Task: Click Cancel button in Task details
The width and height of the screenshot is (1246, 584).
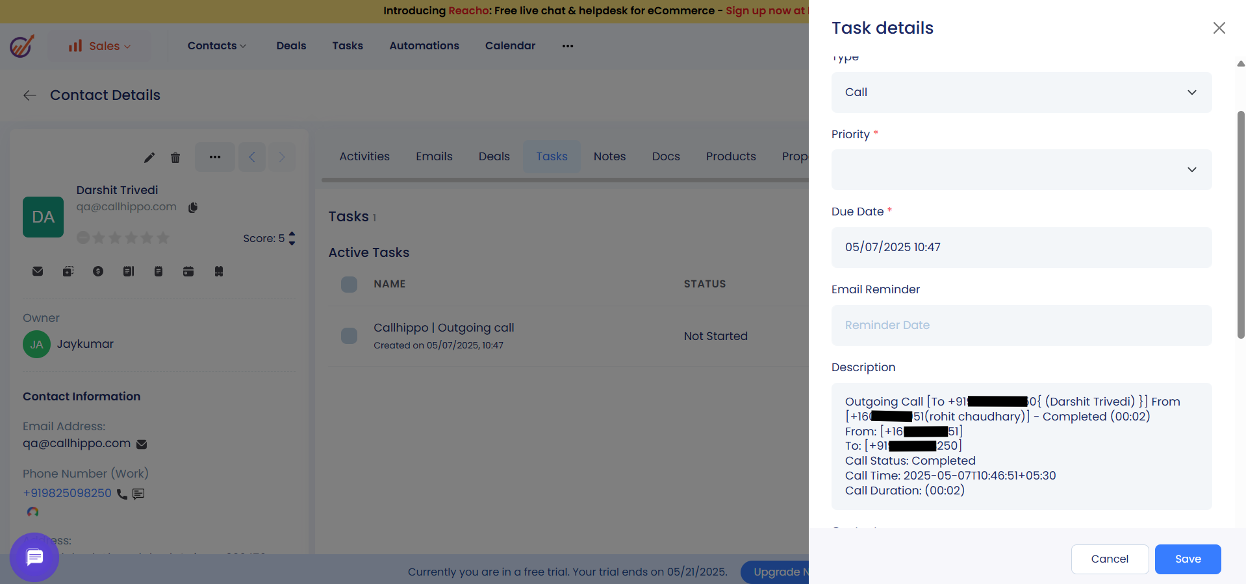Action: (1110, 559)
